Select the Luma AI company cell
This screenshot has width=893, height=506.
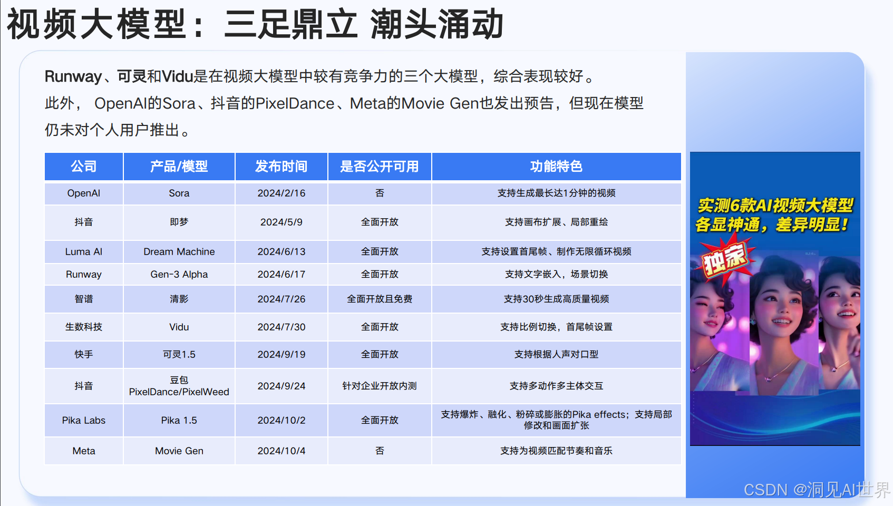[x=84, y=252]
